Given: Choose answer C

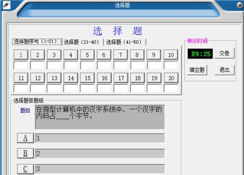Looking at the screenshot, I should [x=25, y=169].
